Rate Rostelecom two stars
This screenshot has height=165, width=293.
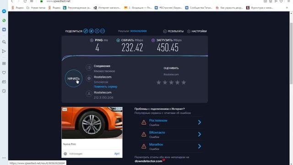tap(165, 82)
